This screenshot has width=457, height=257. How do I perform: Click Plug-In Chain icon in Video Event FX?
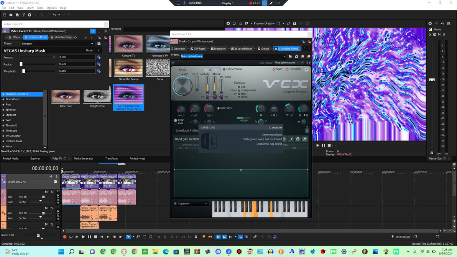(x=99, y=38)
